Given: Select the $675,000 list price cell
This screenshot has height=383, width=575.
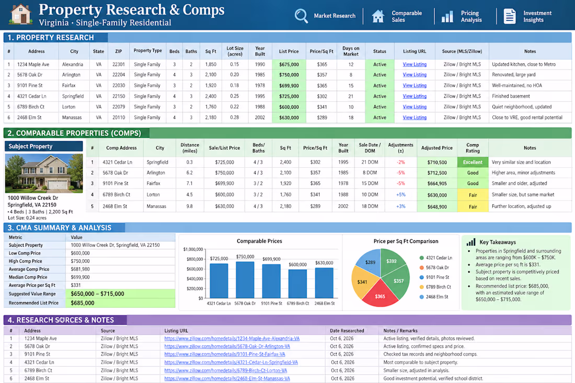Looking at the screenshot, I should coord(289,64).
